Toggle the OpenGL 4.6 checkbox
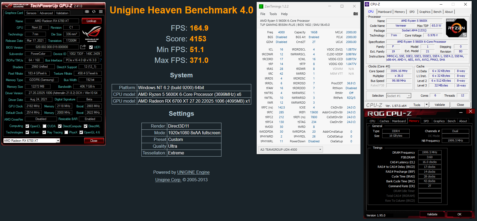 [x=81, y=132]
